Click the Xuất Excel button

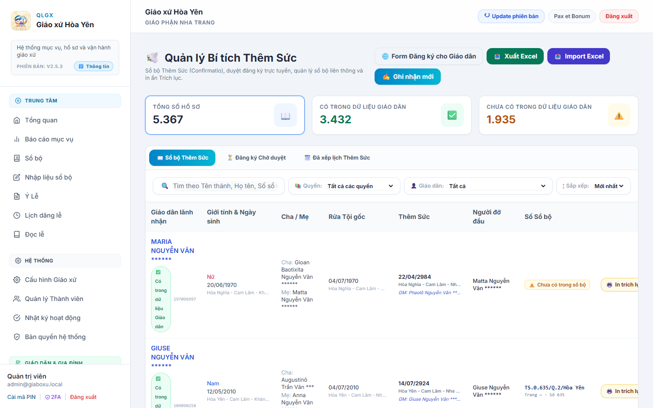point(515,56)
